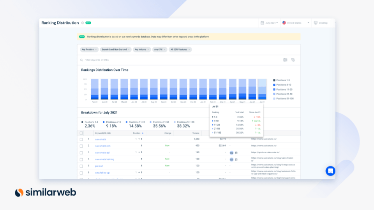
Task: Open the pre call keyword link
Action: [99, 166]
